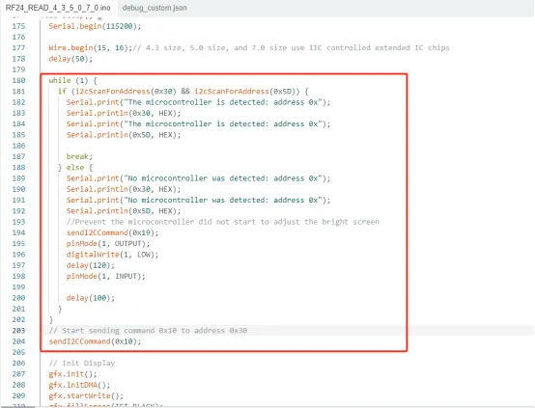This screenshot has width=535, height=408.
Task: Click the // Init Display comment
Action: point(82,364)
